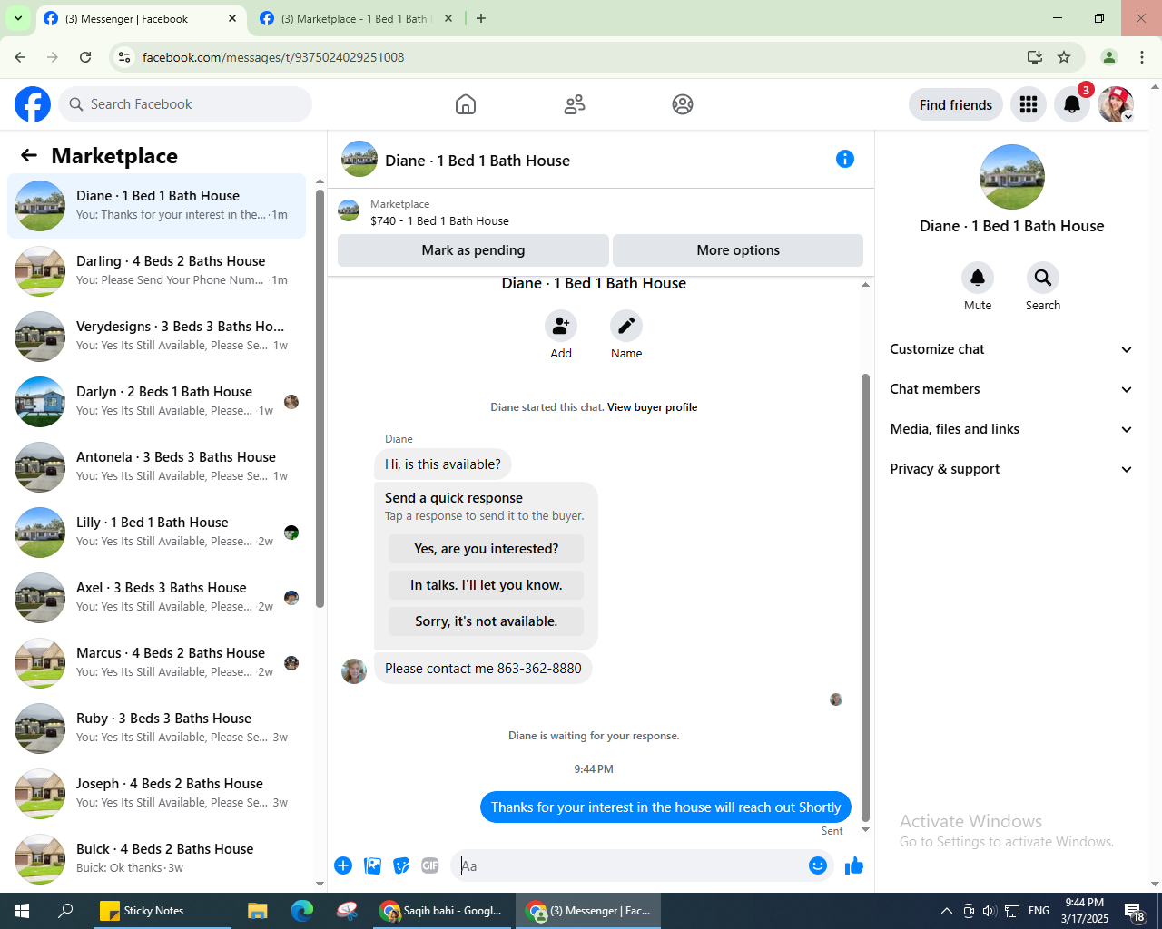Expand Customize chat section
This screenshot has width=1162, height=929.
point(1011,349)
